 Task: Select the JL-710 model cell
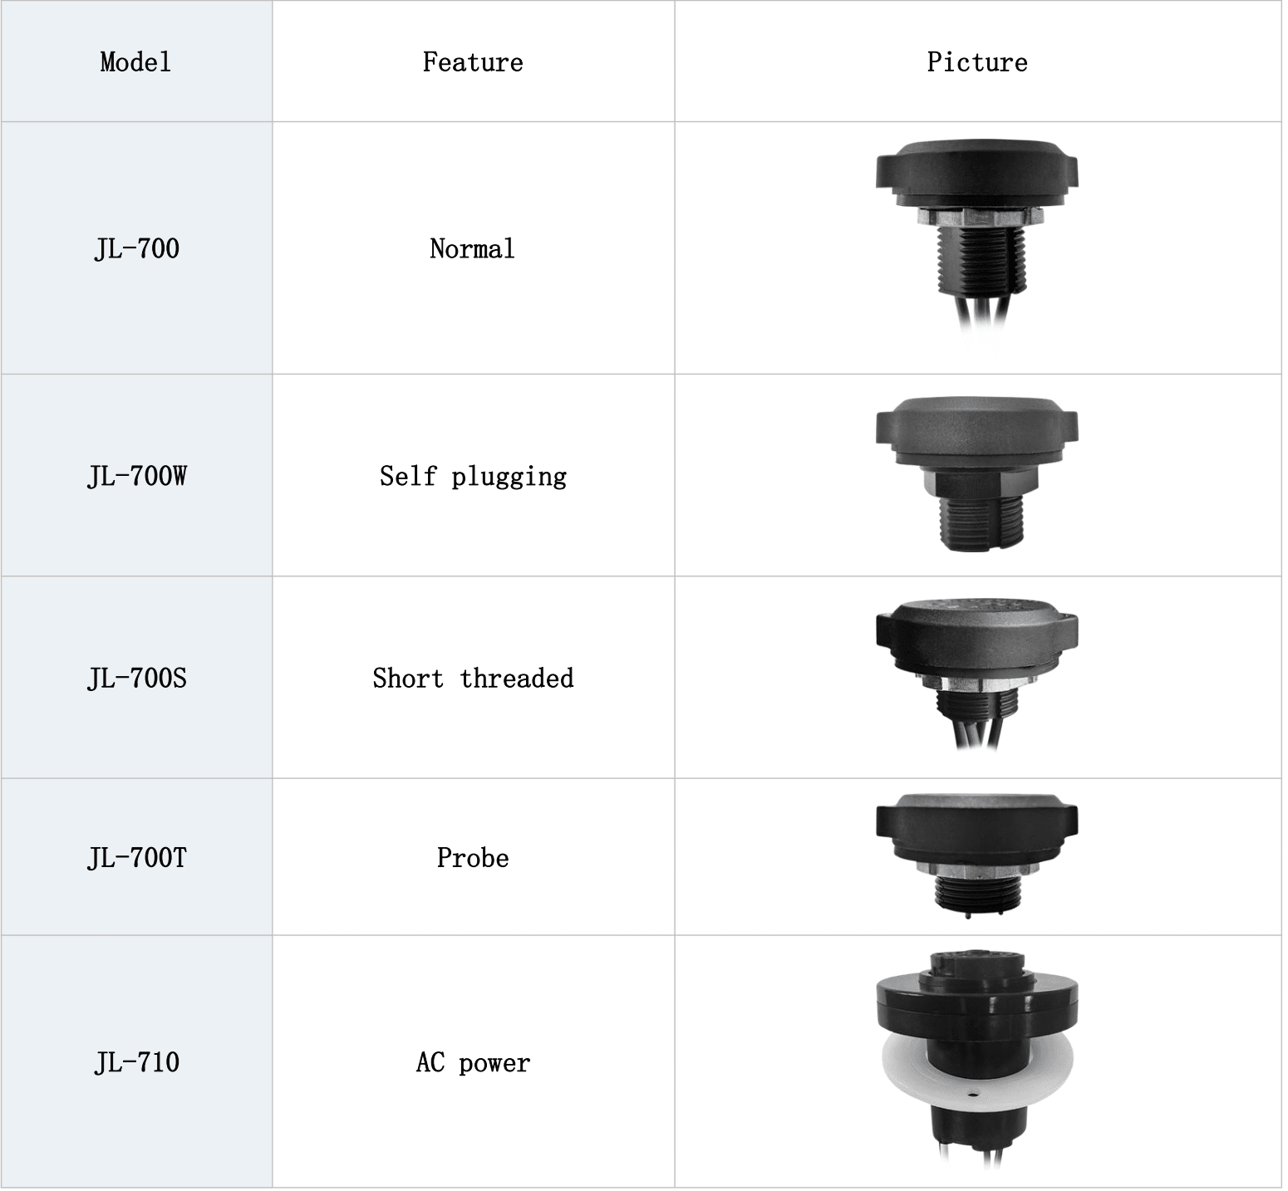(136, 1062)
